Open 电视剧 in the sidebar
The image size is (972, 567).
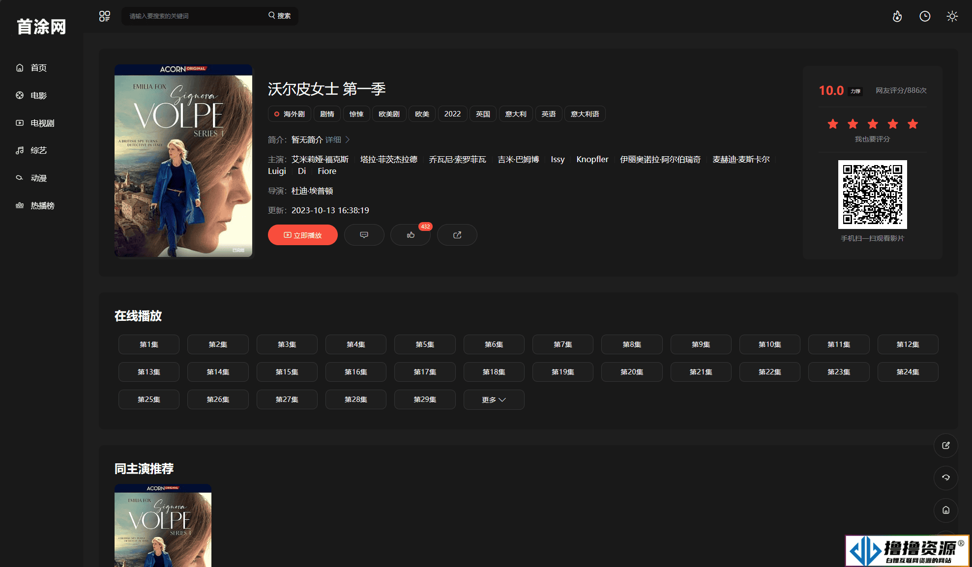point(35,123)
